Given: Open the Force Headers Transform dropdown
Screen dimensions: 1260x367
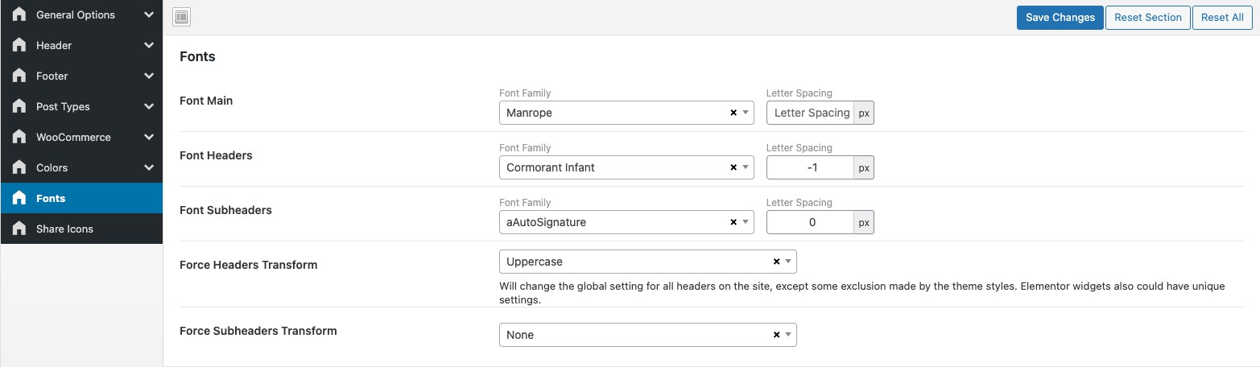Looking at the screenshot, I should [x=636, y=262].
